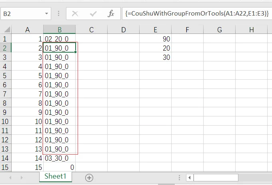Select column E header
This screenshot has width=272, height=185.
tap(156, 30)
